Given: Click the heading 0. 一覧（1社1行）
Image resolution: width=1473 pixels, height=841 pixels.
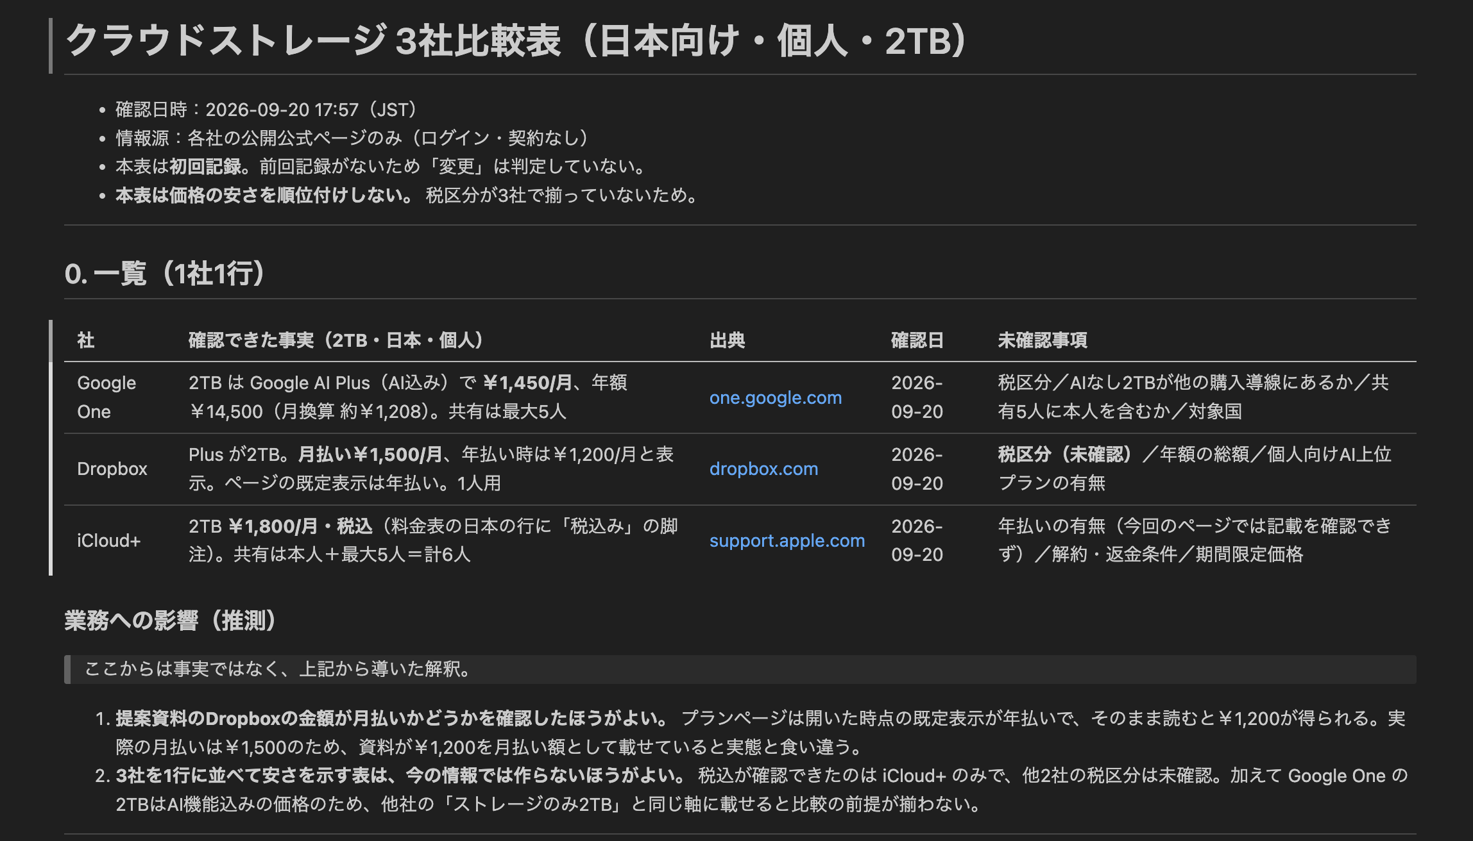Looking at the screenshot, I should (x=165, y=274).
